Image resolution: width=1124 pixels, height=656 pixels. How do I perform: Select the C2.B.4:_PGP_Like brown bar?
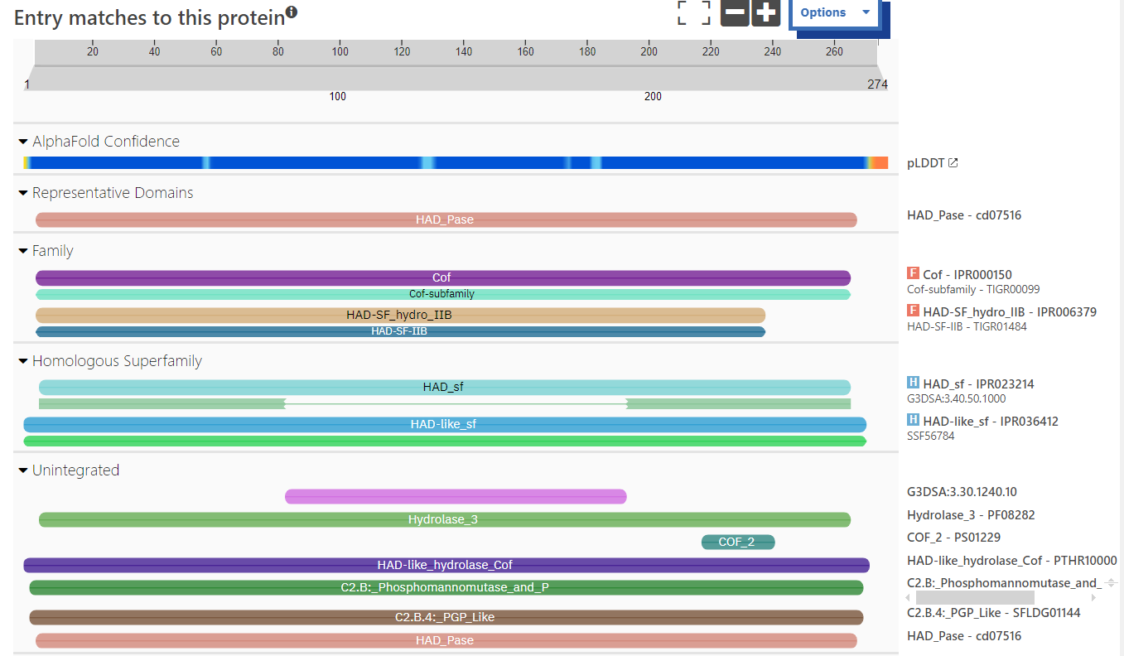[446, 617]
